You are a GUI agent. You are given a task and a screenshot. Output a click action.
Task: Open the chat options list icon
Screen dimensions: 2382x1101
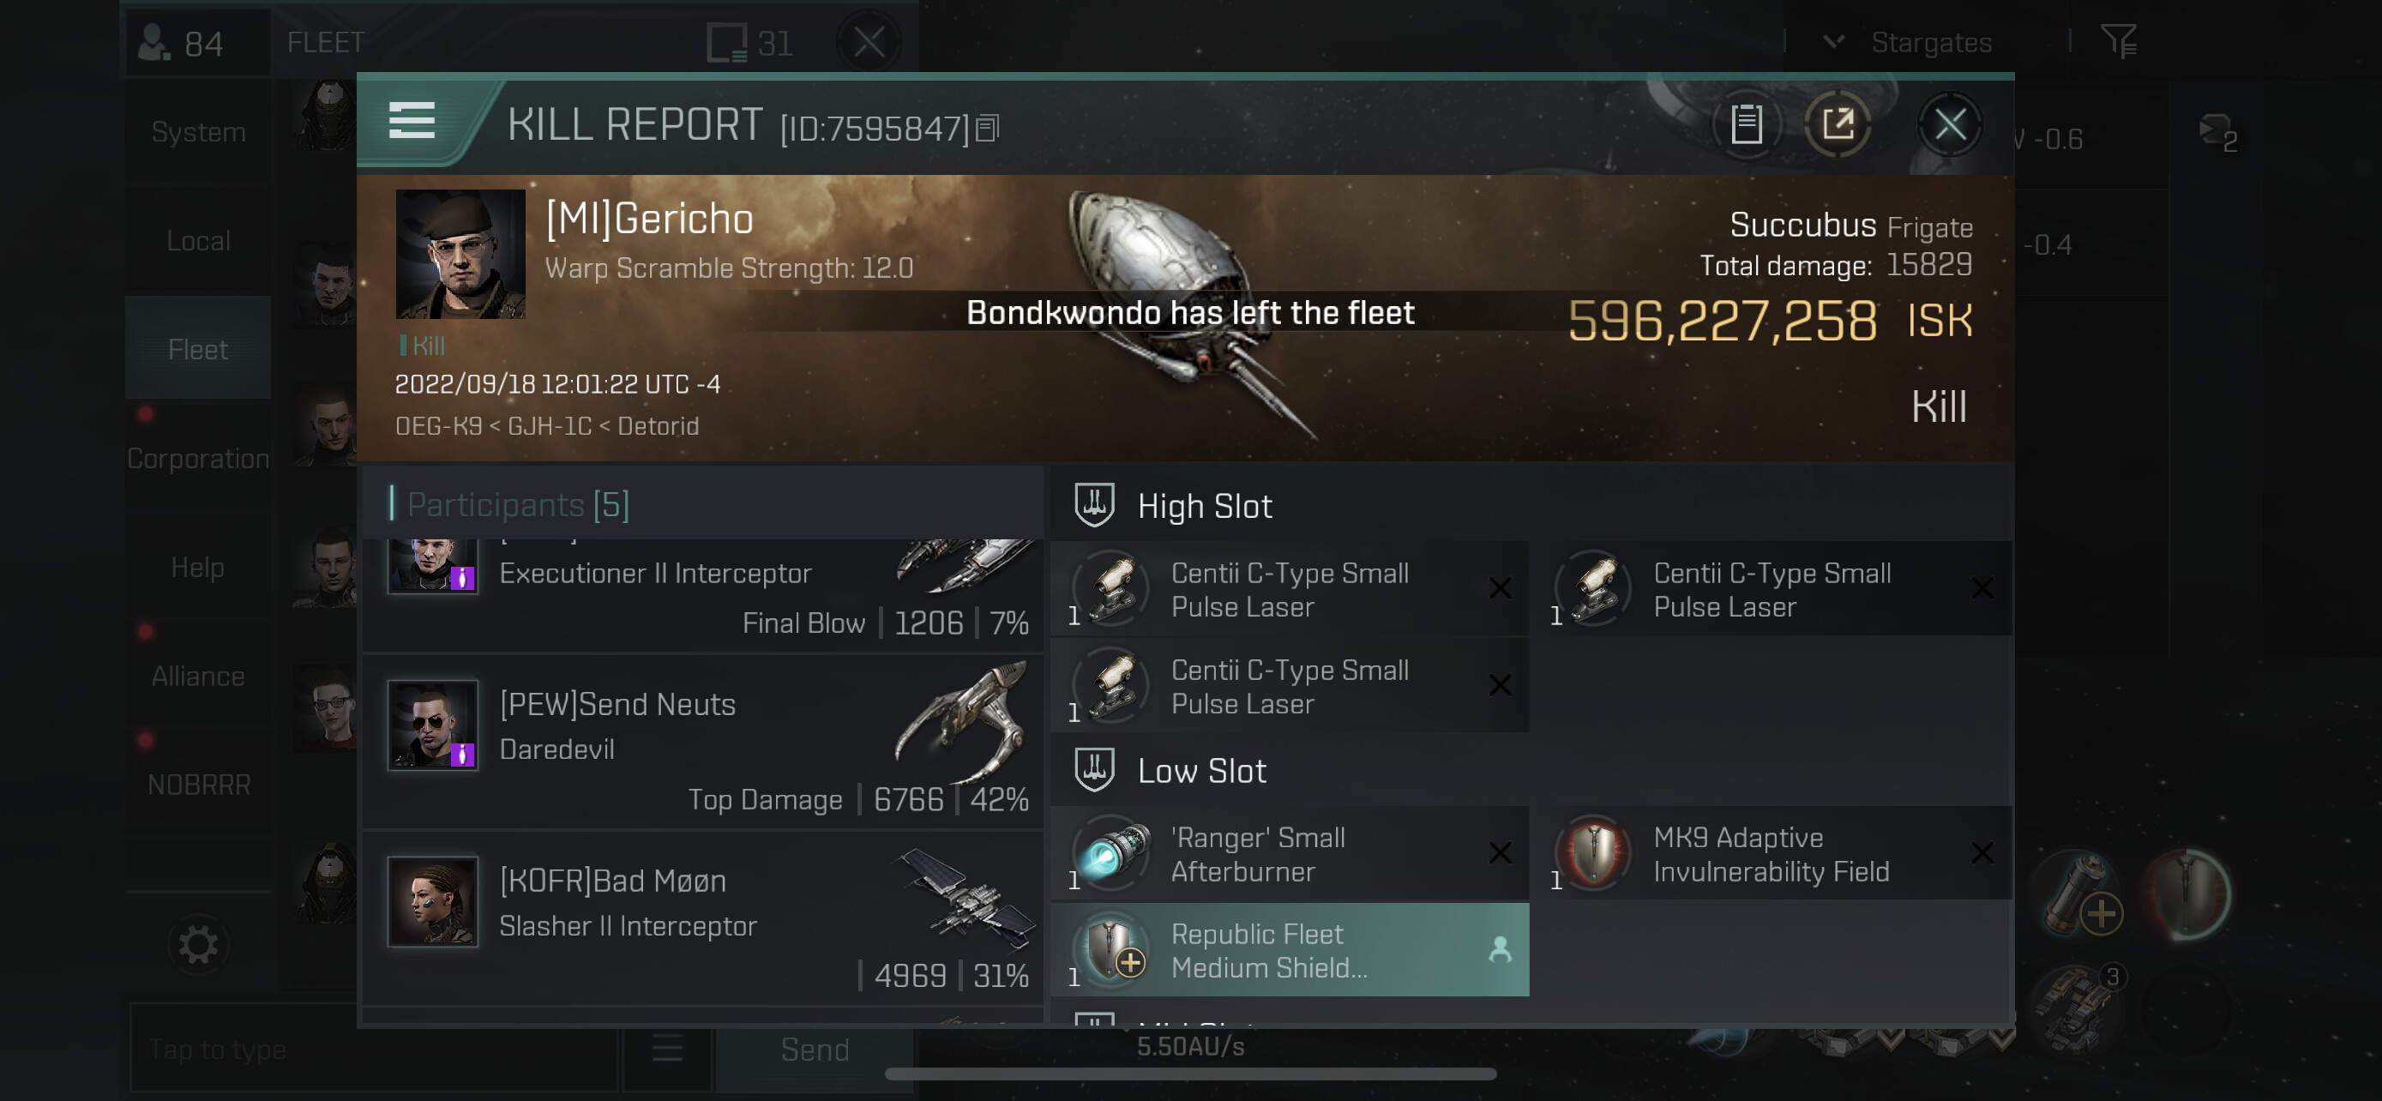(x=667, y=1050)
